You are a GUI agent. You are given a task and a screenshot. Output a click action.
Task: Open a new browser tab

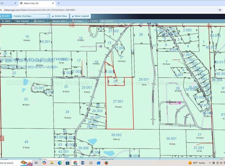(59, 3)
